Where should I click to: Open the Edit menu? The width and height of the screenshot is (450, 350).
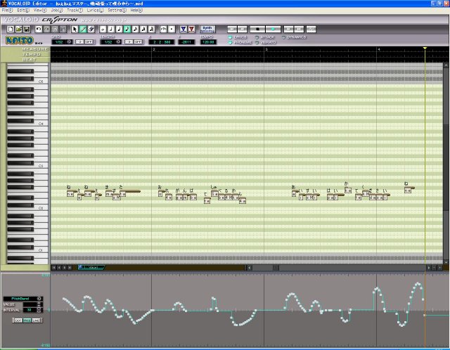[23, 11]
